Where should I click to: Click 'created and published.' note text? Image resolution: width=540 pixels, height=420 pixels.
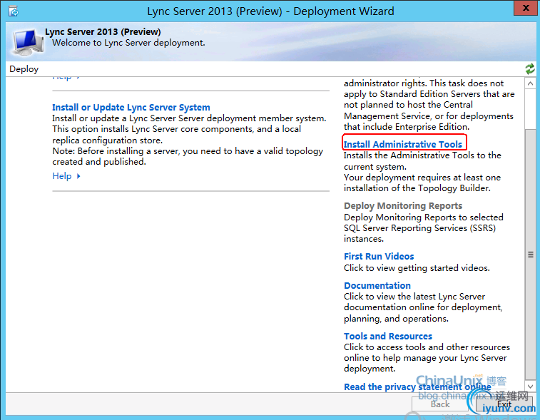(x=99, y=162)
